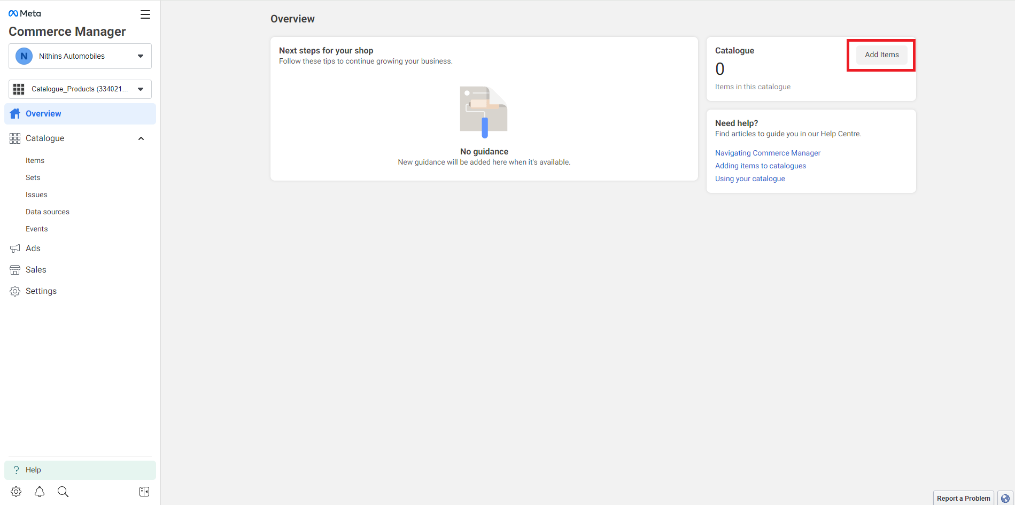Click the Settings gear icon beside Settings
The height and width of the screenshot is (505, 1015).
point(15,291)
